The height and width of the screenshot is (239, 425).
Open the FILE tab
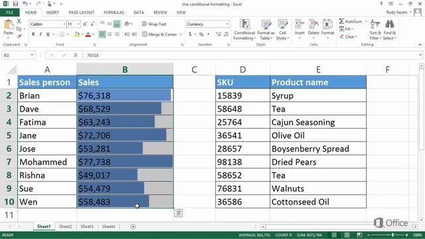tap(10, 13)
